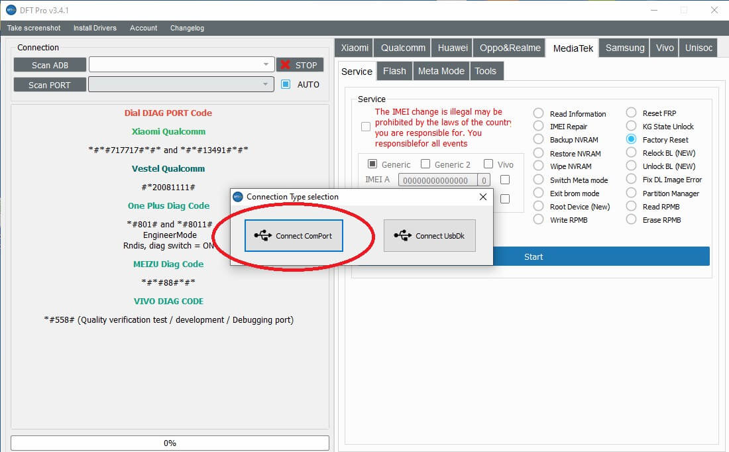Screen dimensions: 729x452
Task: Toggle the Generic 2 checkbox
Action: pyautogui.click(x=425, y=164)
